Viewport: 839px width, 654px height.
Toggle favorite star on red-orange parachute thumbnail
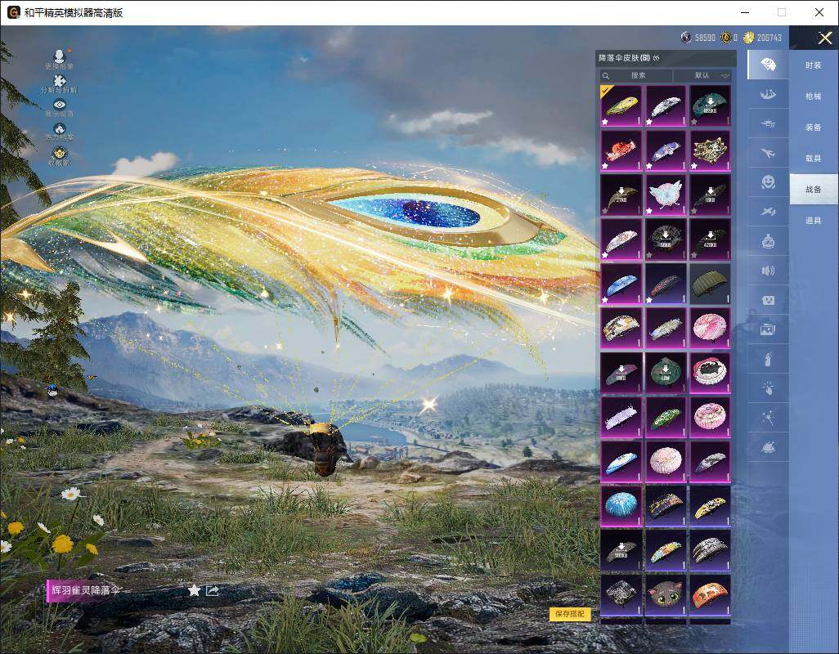tap(605, 166)
